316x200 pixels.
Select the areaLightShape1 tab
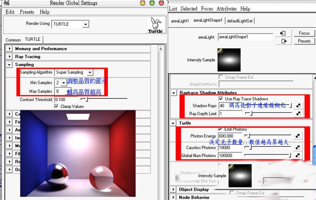click(208, 20)
